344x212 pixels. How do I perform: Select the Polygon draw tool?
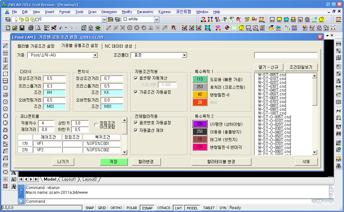coord(5,88)
